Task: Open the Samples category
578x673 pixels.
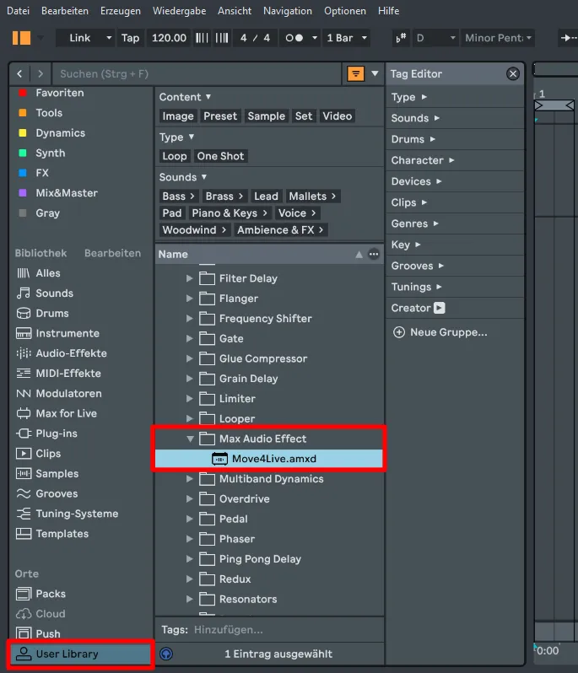Action: click(x=57, y=473)
